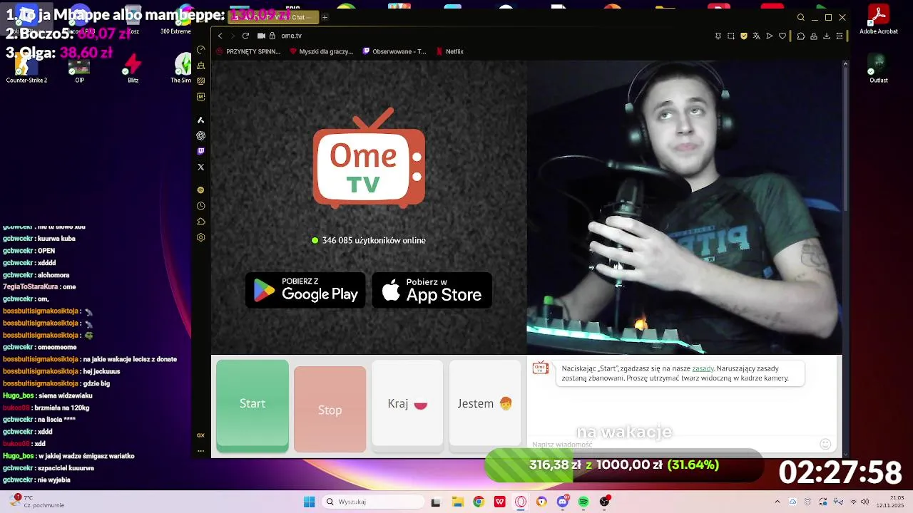Reload the ome.tv page
Viewport: 913px width, 513px height.
pos(245,36)
